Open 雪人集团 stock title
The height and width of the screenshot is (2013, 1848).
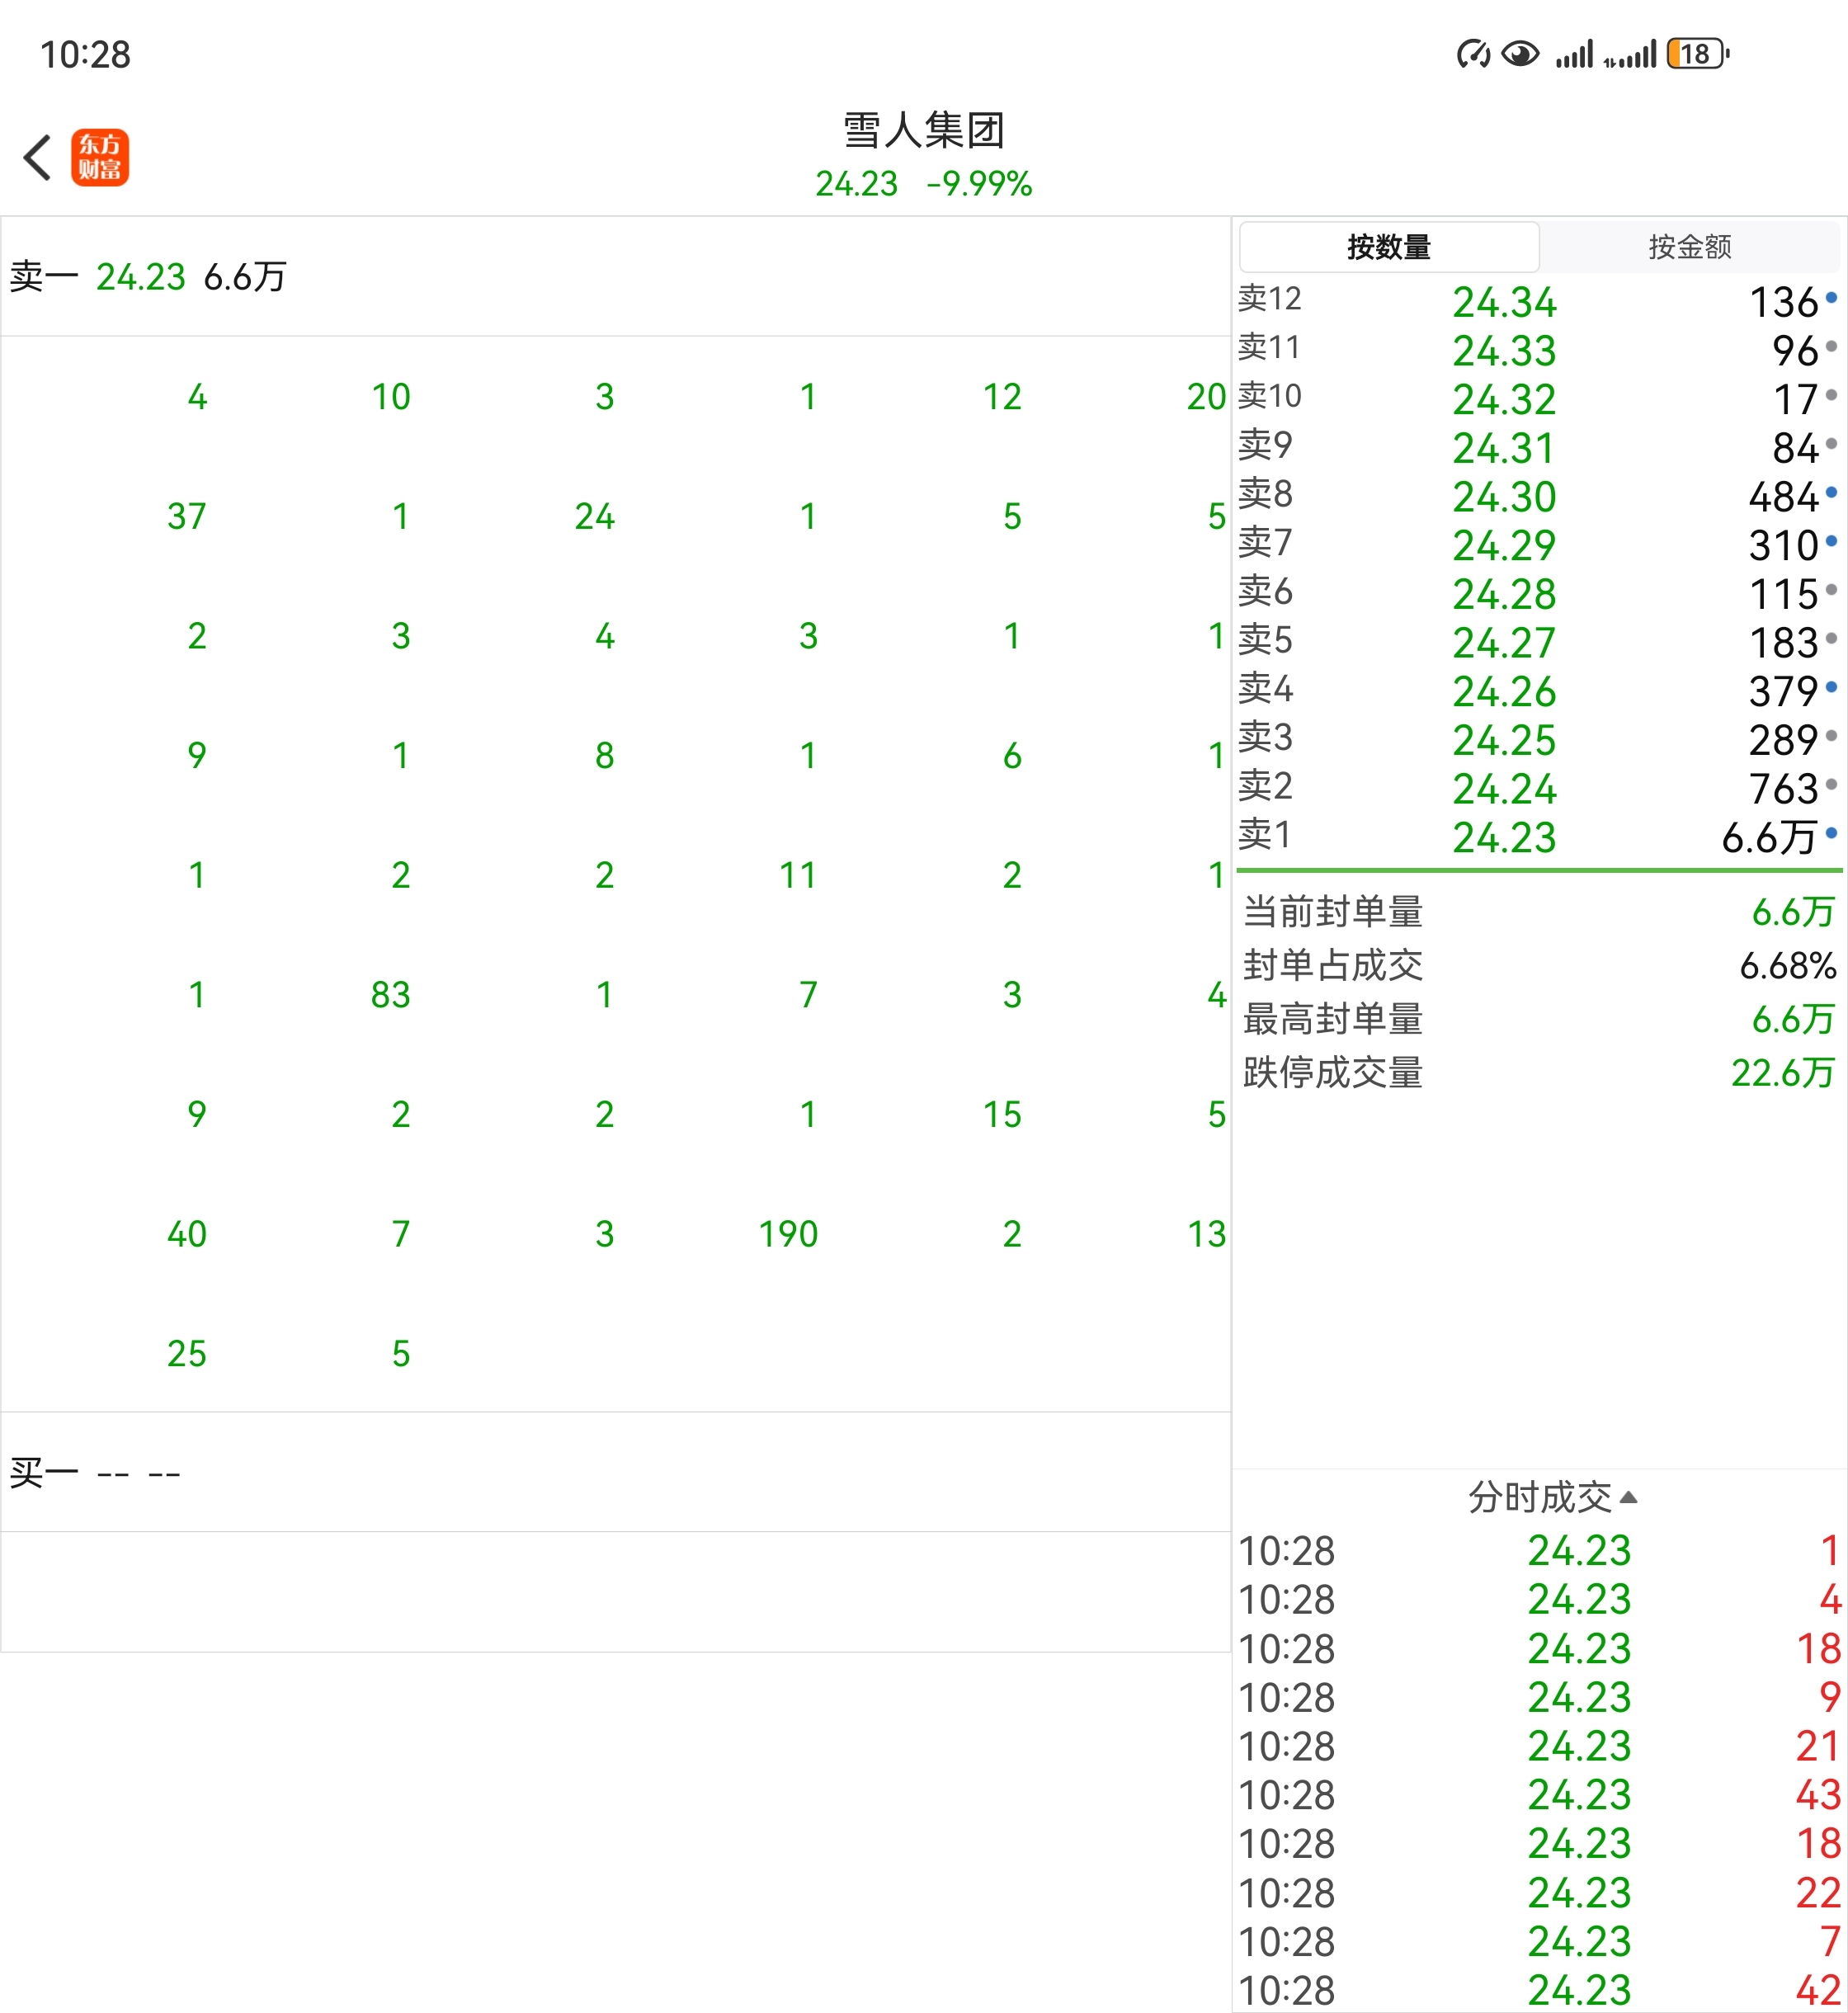pyautogui.click(x=923, y=131)
